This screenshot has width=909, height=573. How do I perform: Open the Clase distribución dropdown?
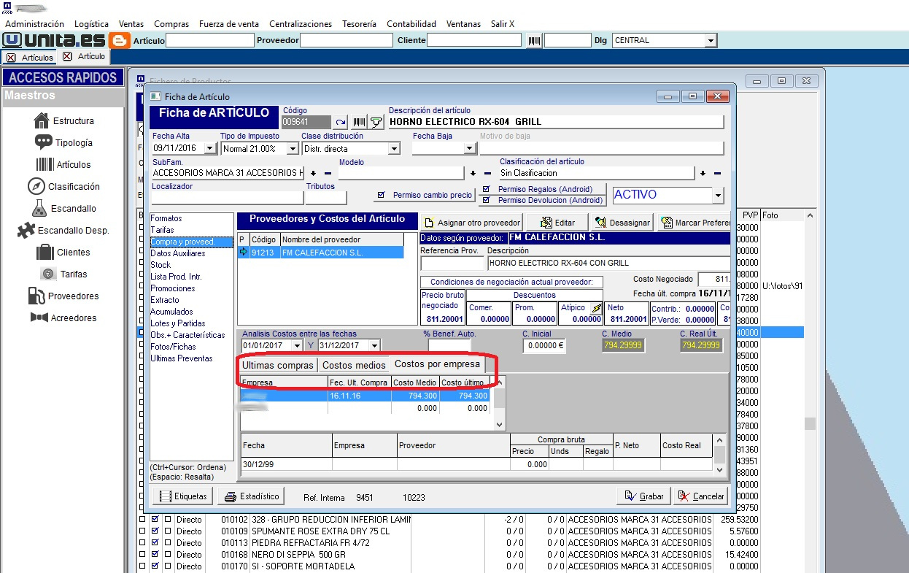coord(394,149)
